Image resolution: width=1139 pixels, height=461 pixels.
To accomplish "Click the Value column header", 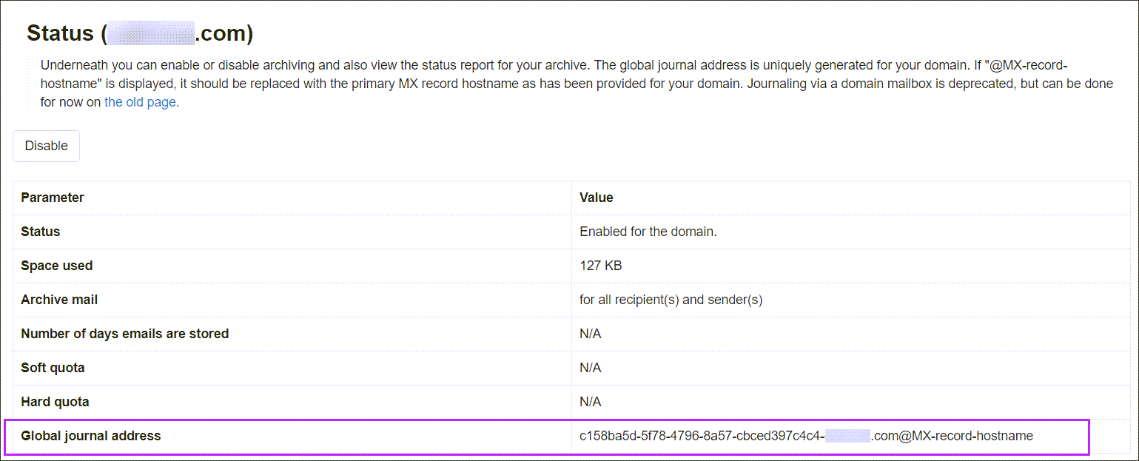I will tap(597, 198).
